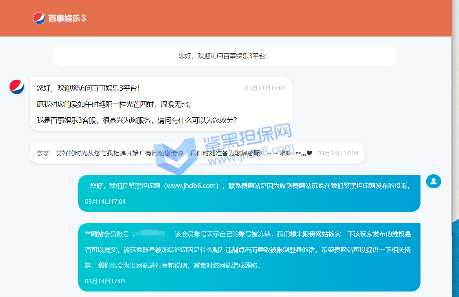Click the Pepsi logo in the header

click(39, 18)
